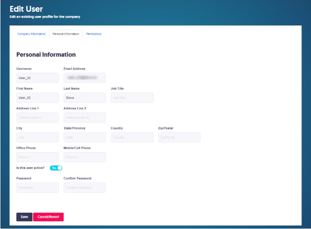Click the 'Mobile/Cell Phone' label text
The width and height of the screenshot is (311, 229).
point(77,148)
